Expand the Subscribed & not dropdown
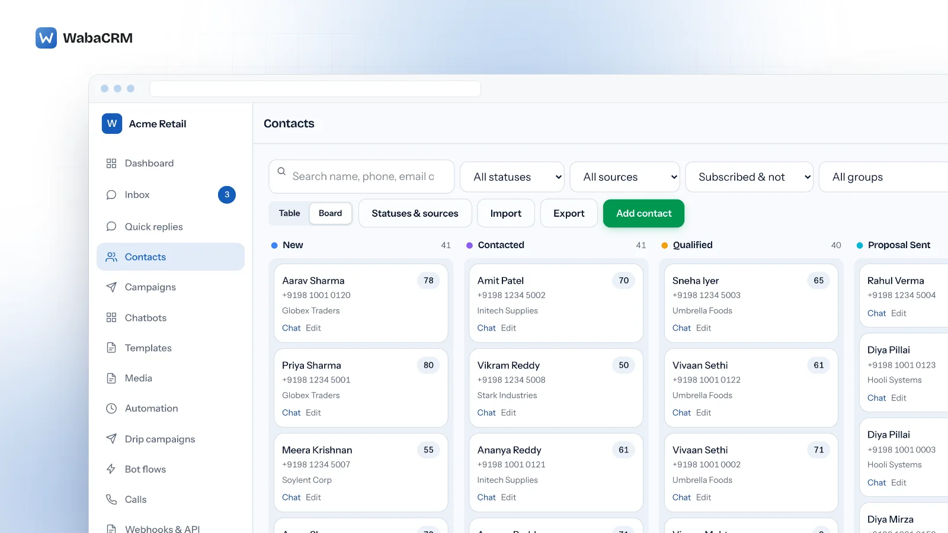 click(750, 177)
